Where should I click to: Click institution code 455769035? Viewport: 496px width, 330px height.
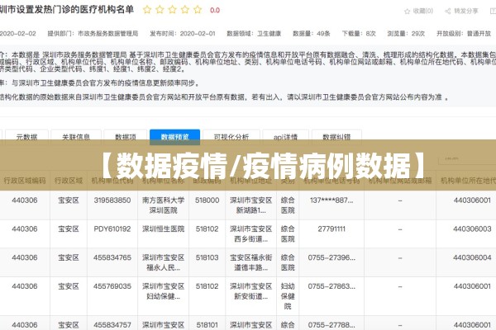coord(112,286)
